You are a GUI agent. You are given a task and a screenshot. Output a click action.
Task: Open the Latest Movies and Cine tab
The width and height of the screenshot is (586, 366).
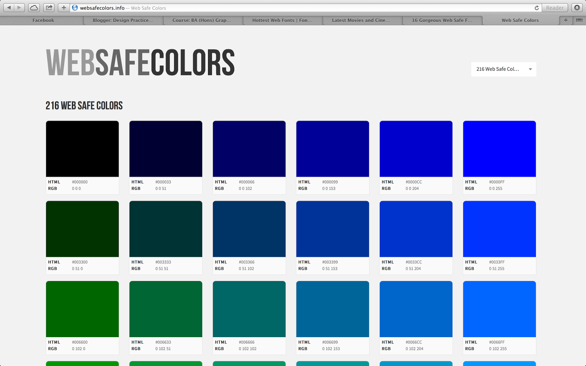[361, 20]
